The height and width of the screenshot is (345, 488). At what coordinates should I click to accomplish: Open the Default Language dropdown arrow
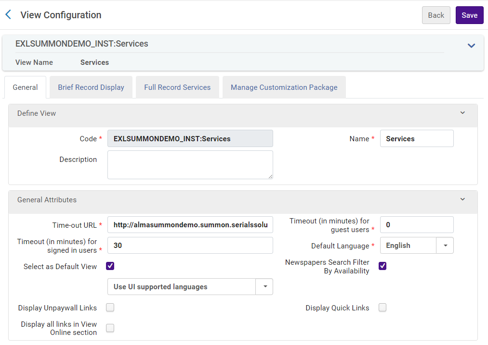[445, 246]
